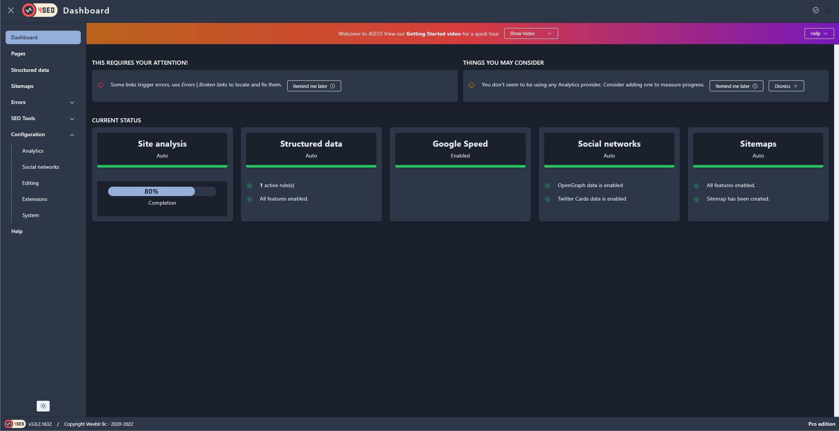
Task: Click the 80% completion progress bar
Action: click(162, 191)
